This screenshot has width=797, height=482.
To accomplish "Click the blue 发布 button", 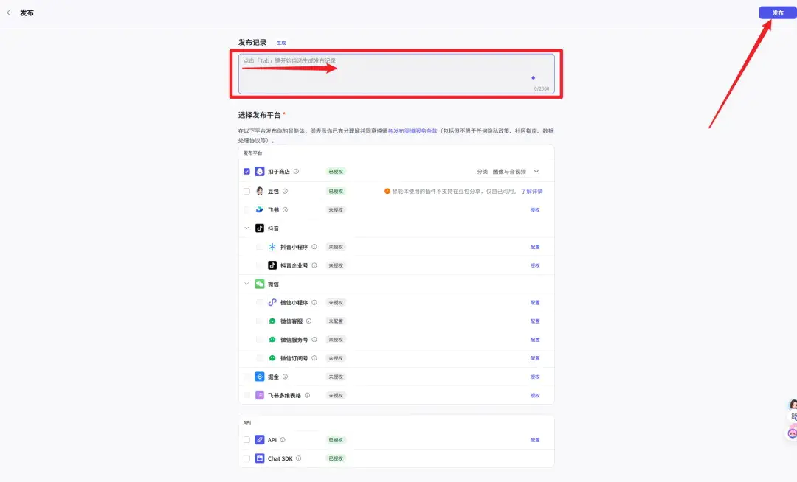I will point(777,13).
